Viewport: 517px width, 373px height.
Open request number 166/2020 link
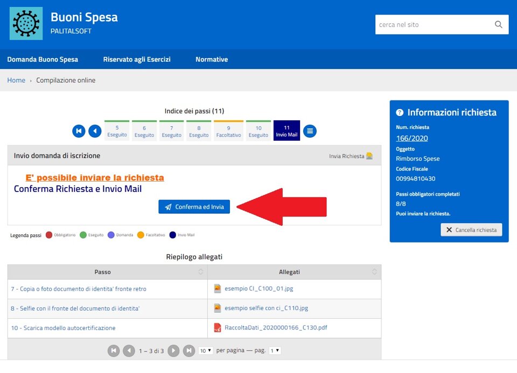pos(411,138)
